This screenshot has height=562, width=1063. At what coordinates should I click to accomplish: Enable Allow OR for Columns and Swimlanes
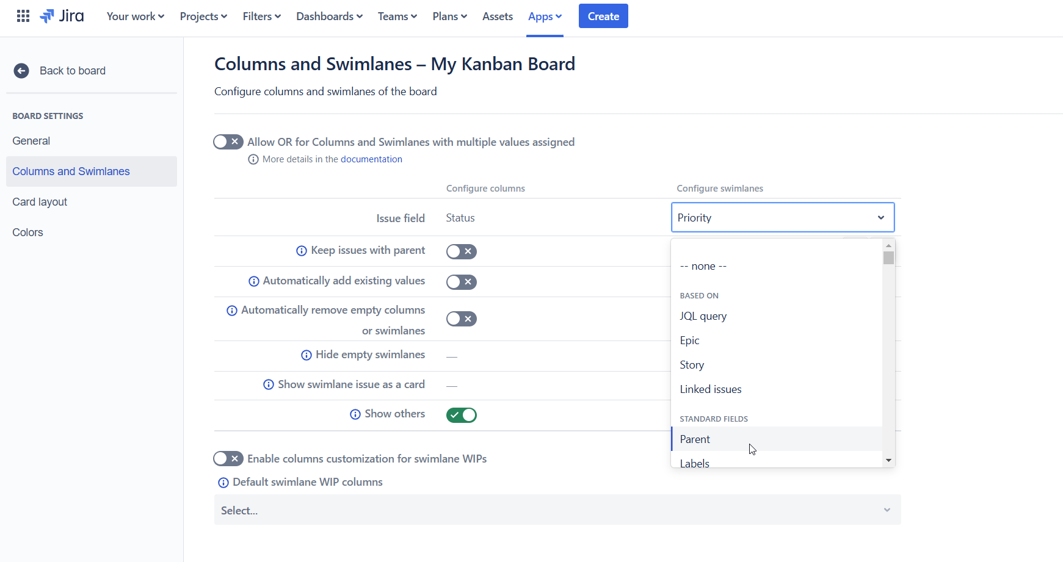tap(228, 141)
